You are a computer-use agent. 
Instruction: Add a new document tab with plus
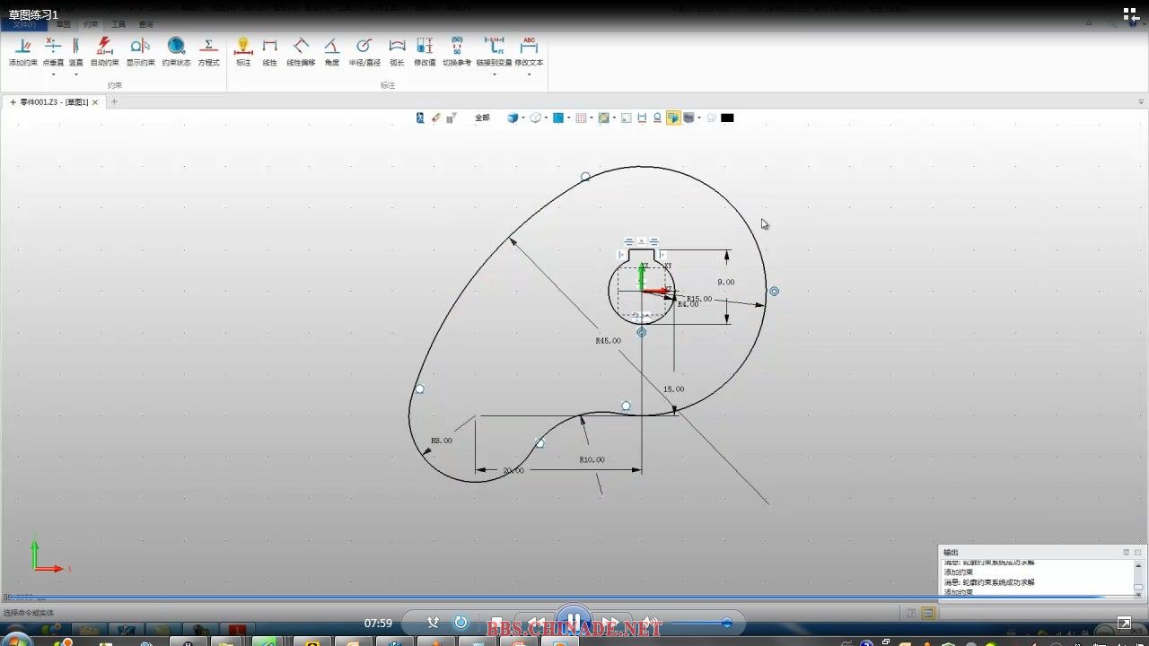click(114, 102)
